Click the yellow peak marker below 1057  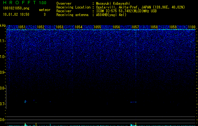[x=136, y=124]
